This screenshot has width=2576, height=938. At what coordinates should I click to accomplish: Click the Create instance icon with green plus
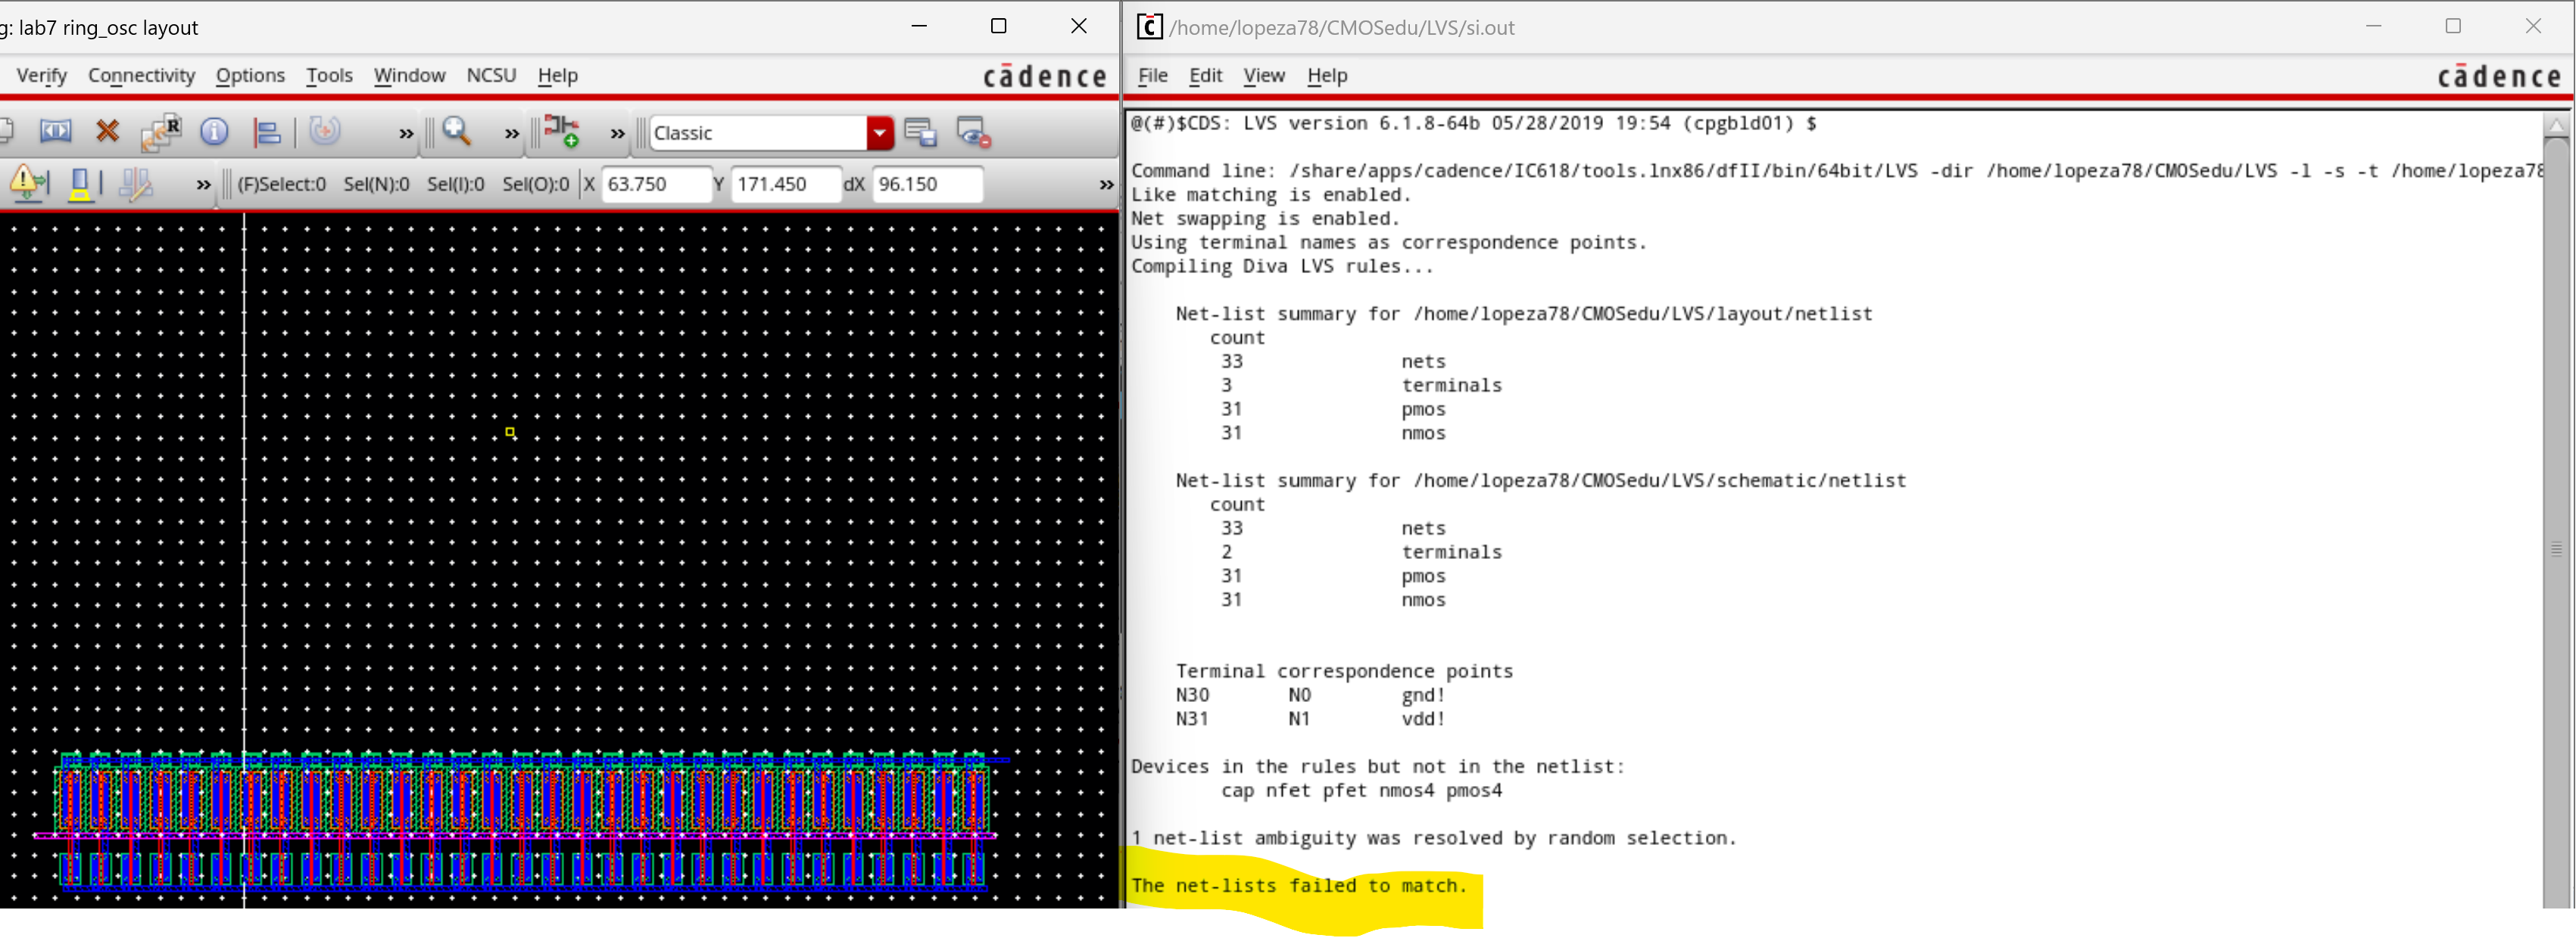pos(562,132)
